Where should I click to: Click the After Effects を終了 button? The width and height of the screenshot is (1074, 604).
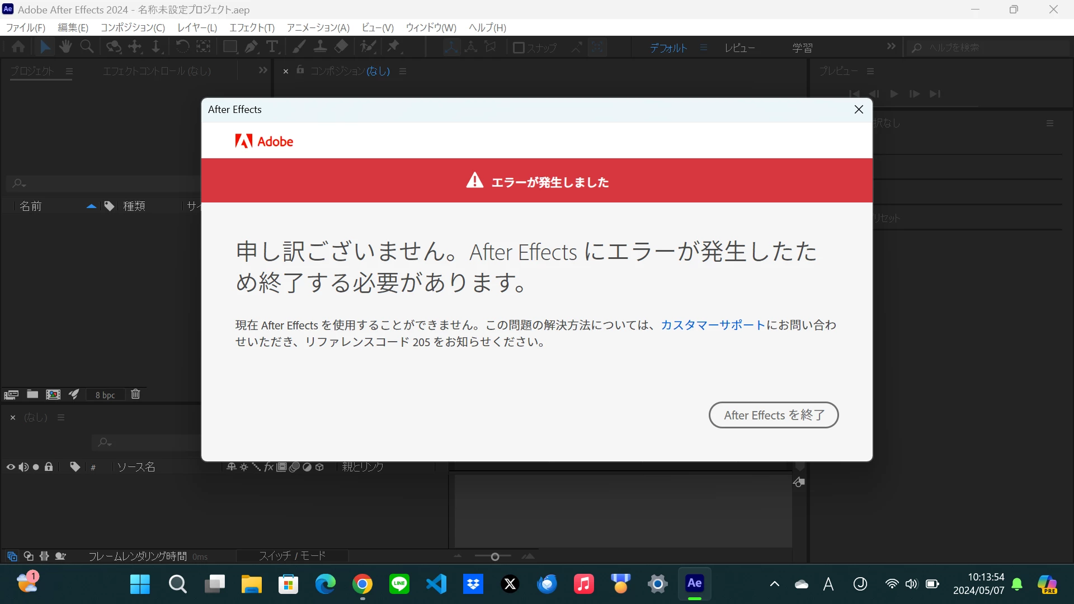(x=774, y=415)
